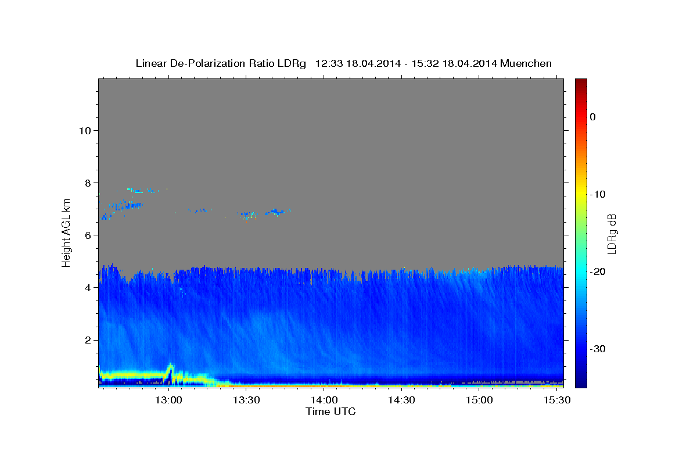The image size is (697, 465).
Task: Click the 14:30 time tick label
Action: (x=401, y=400)
